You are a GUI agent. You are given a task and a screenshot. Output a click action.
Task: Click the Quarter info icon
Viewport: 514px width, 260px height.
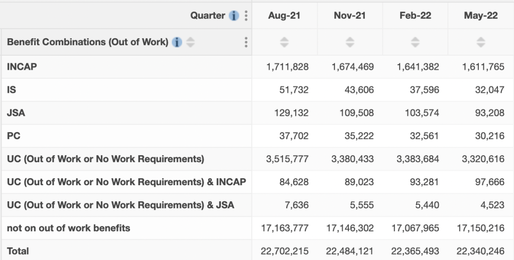(x=234, y=16)
